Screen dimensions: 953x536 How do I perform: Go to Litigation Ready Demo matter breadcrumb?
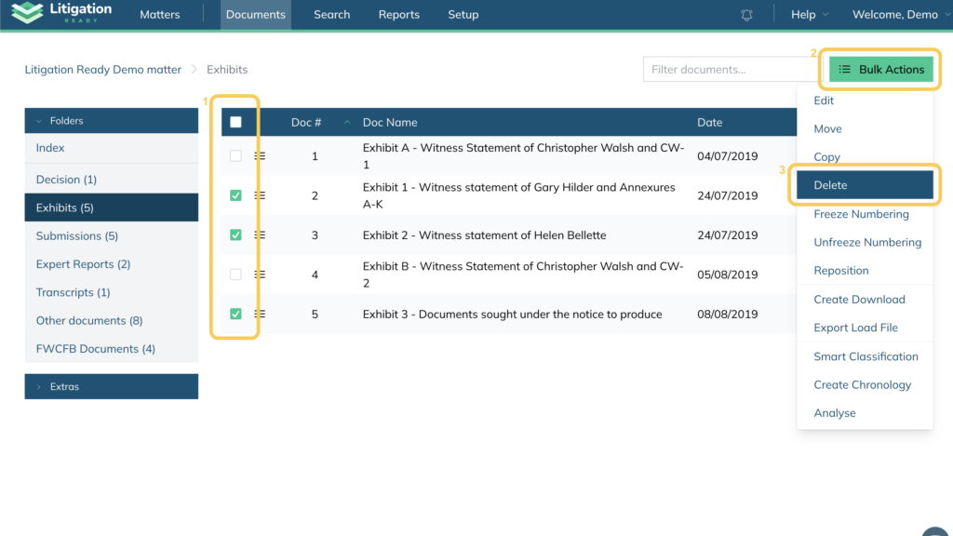coord(103,70)
